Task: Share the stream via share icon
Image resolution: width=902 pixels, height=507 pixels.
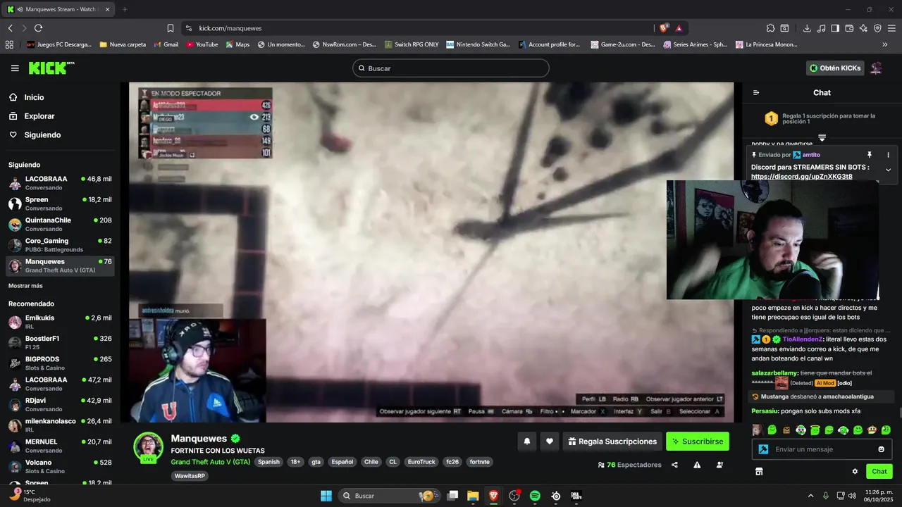Action: [x=674, y=465]
